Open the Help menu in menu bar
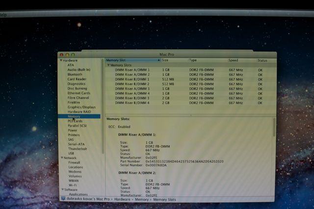The width and height of the screenshot is (314, 209). [3, 15]
